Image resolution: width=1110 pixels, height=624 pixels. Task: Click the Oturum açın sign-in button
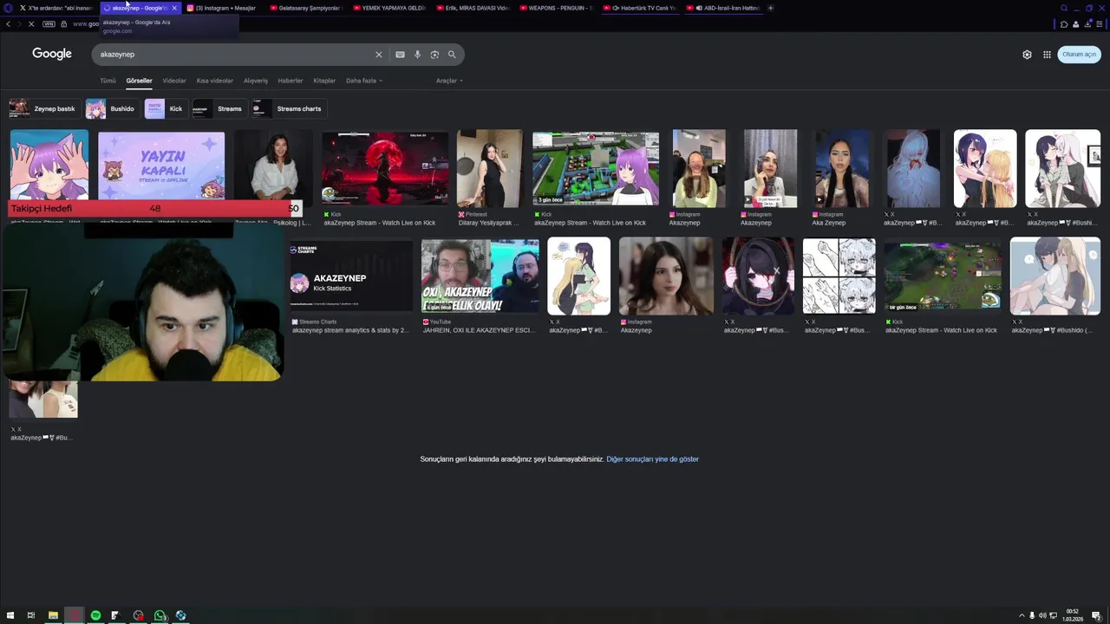[1079, 55]
